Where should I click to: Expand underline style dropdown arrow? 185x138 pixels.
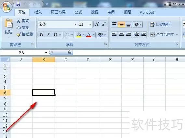[60, 35]
